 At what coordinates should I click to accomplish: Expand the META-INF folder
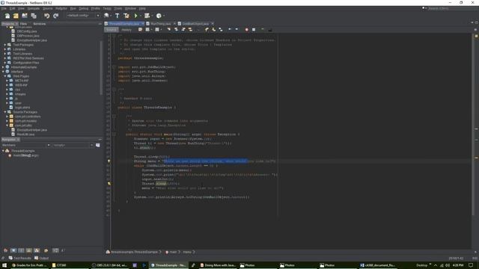point(7,81)
